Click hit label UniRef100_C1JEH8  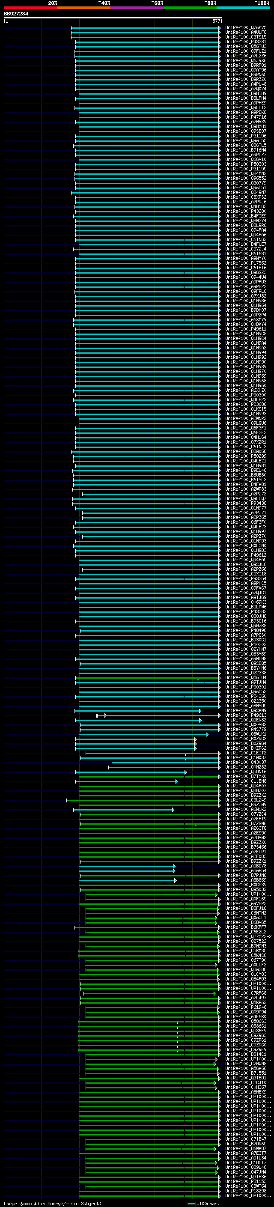click(246, 781)
